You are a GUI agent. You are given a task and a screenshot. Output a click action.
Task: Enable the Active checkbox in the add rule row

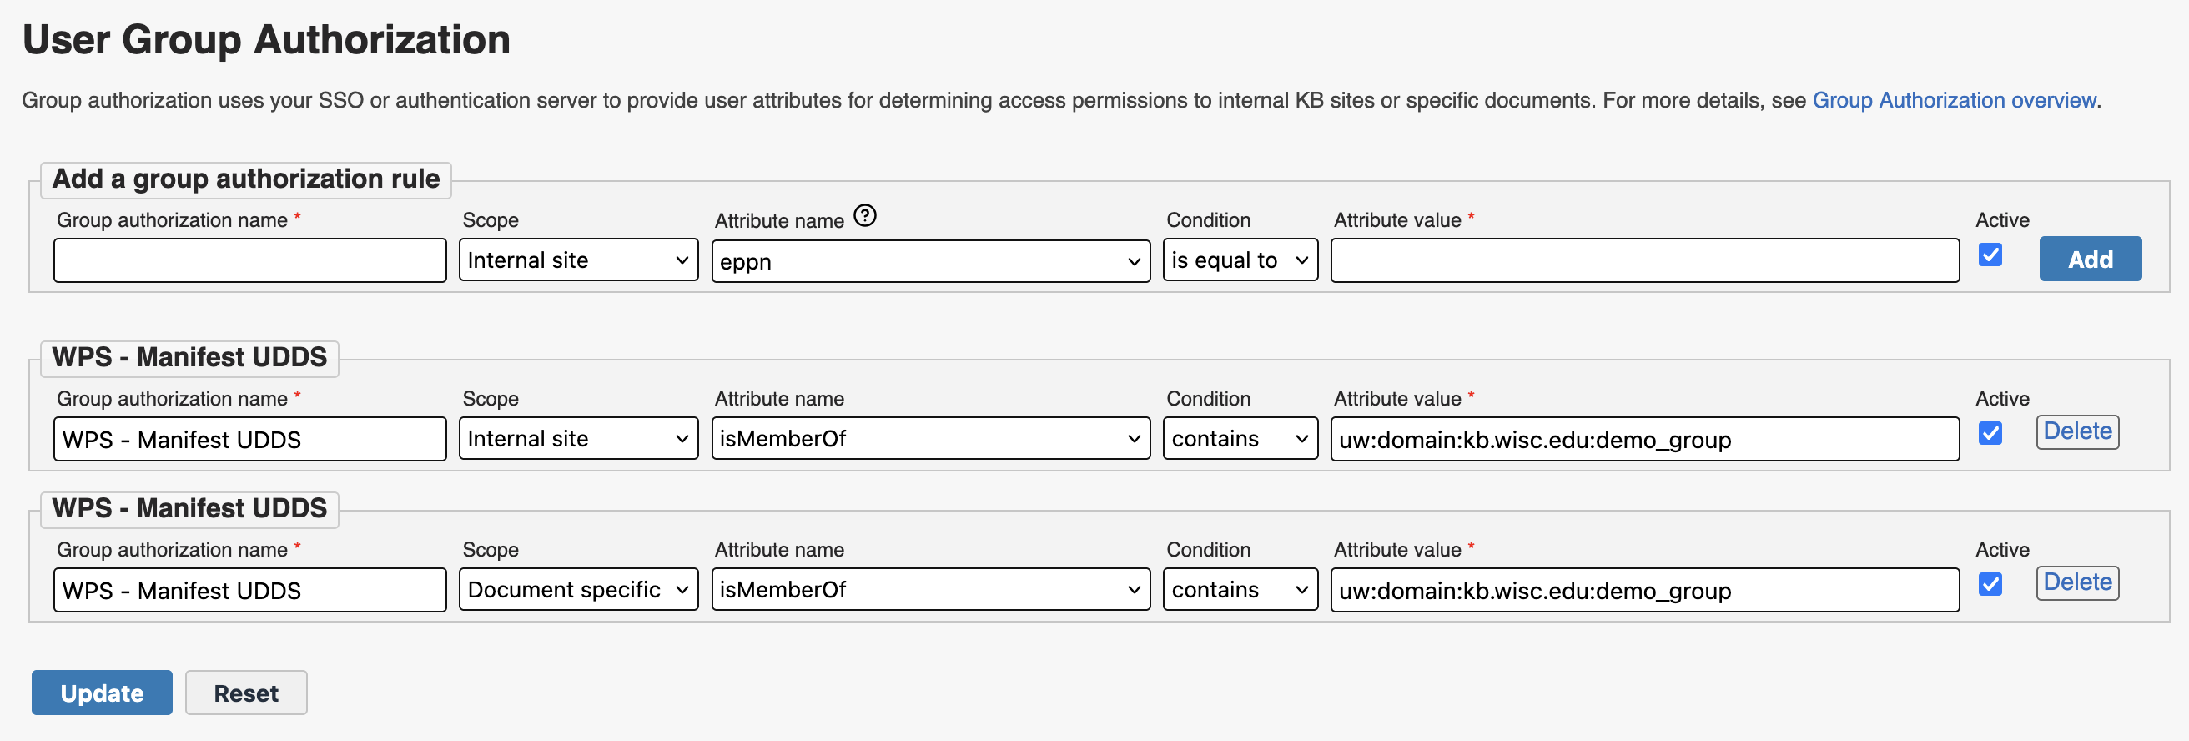click(x=1990, y=255)
